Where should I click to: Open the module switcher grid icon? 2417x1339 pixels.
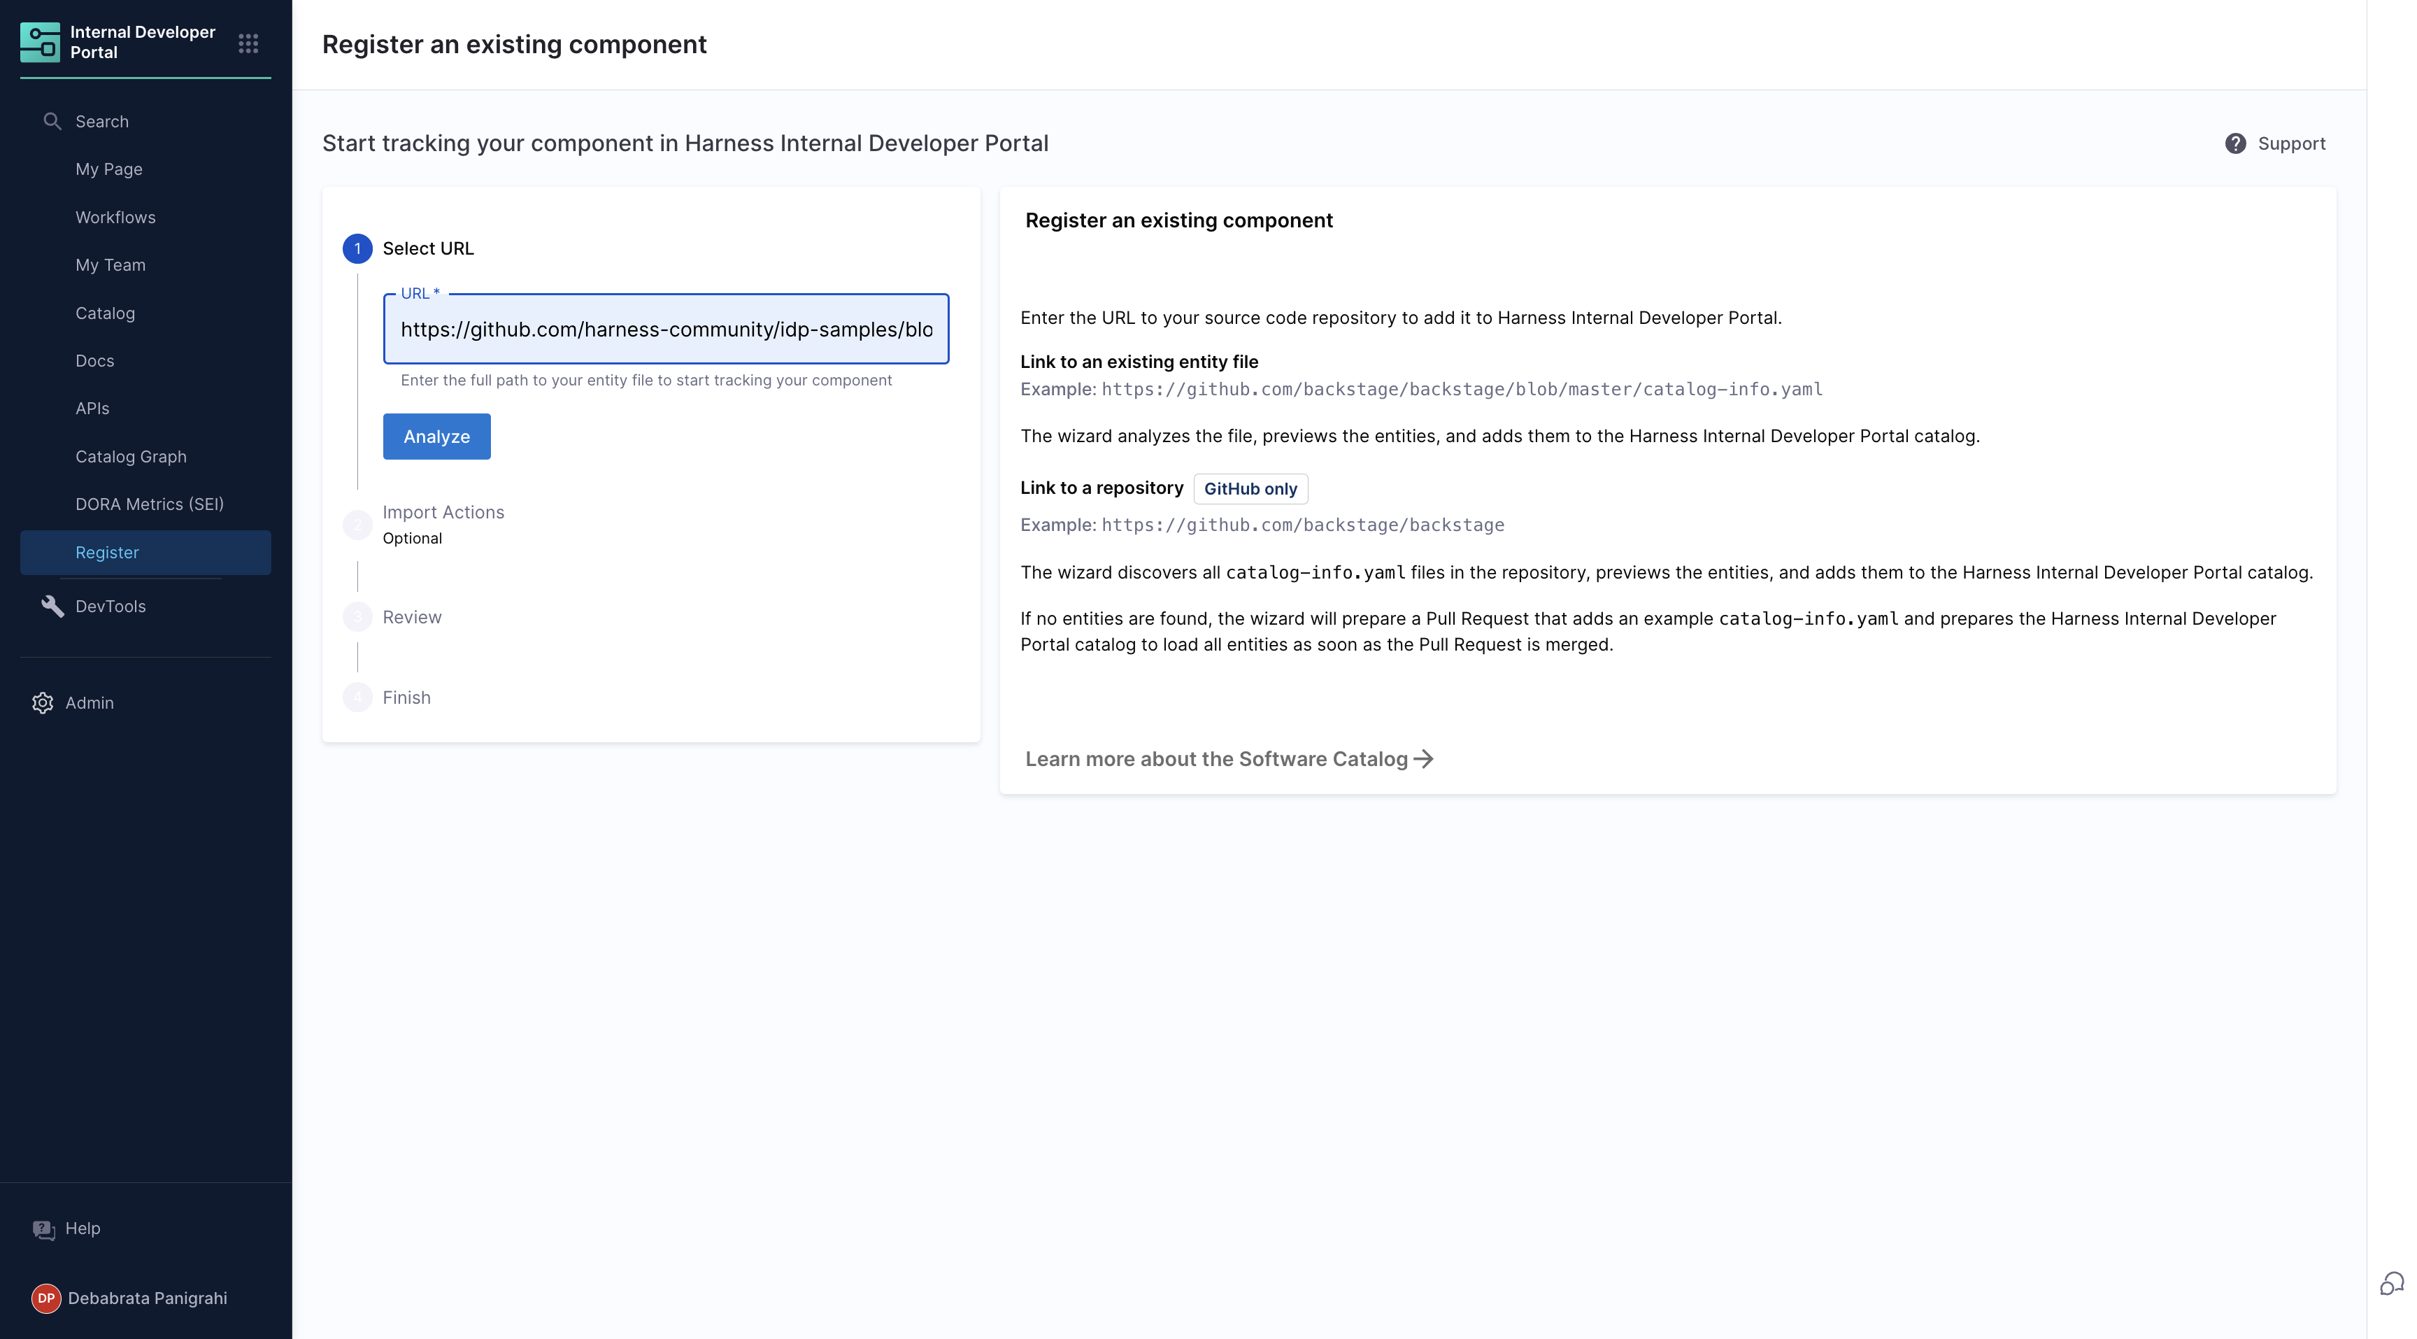[x=248, y=43]
